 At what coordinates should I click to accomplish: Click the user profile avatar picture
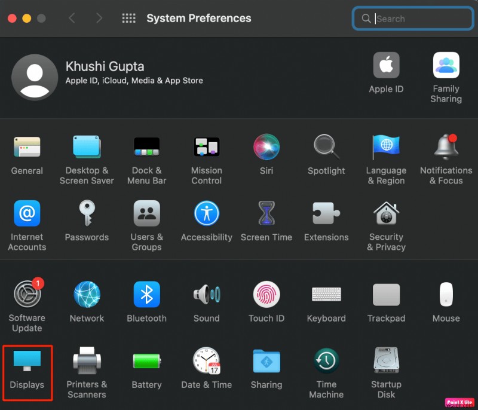(35, 78)
